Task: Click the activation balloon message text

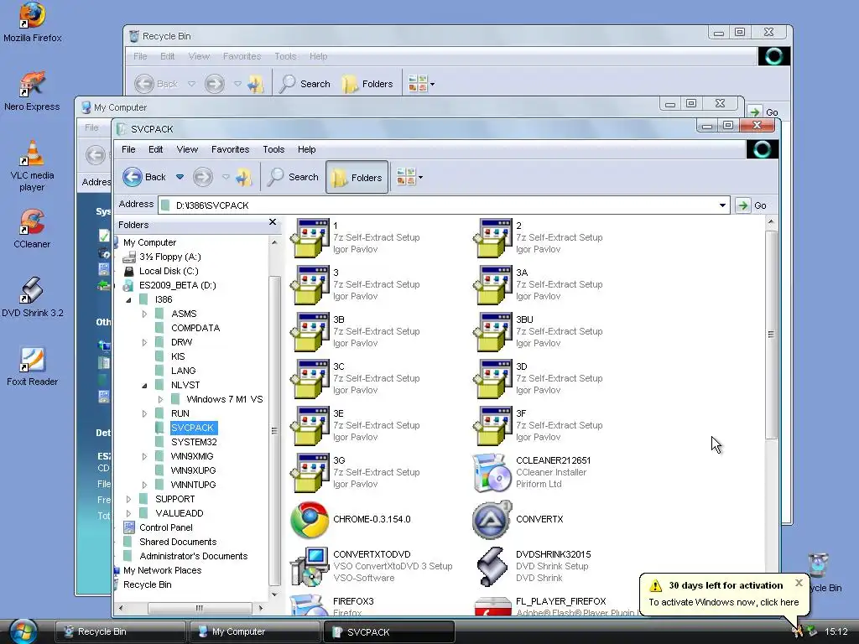Action: tap(724, 602)
